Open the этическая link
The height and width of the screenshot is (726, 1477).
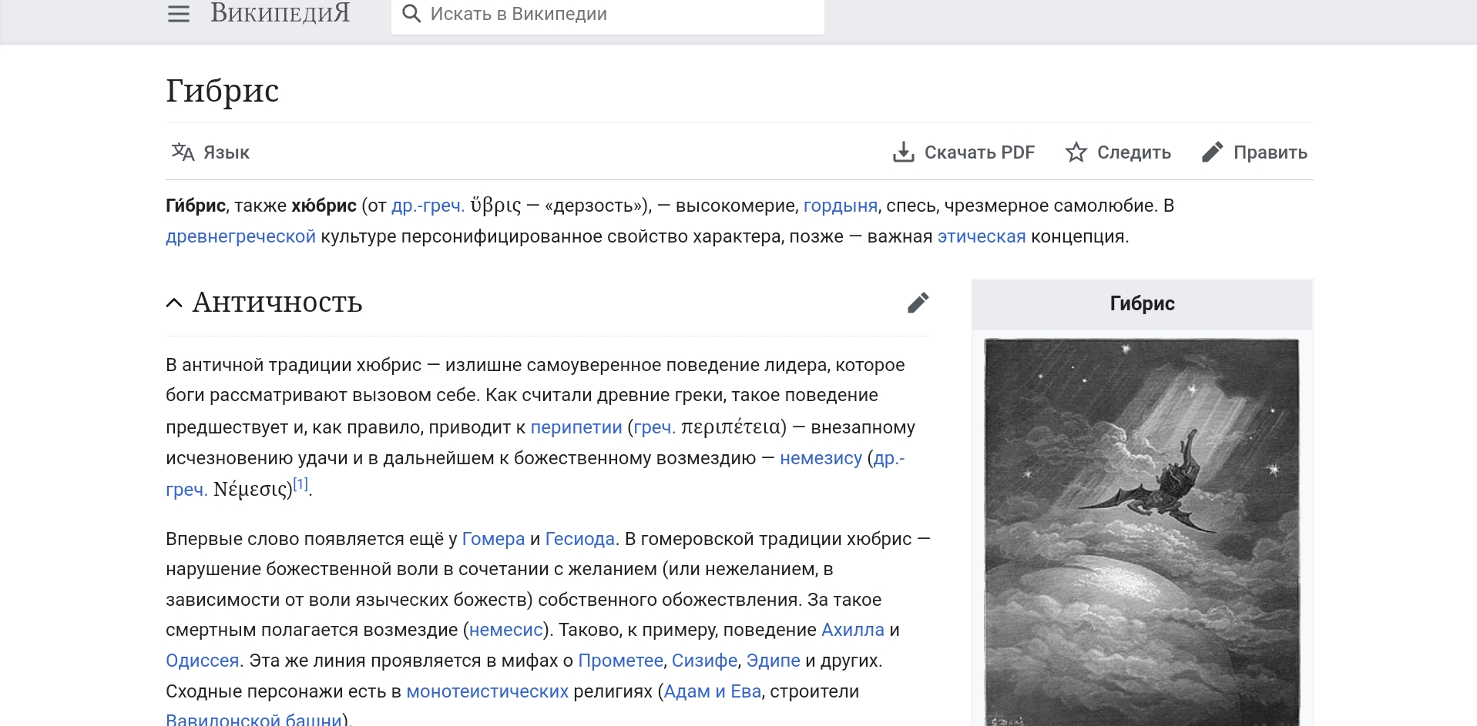click(x=982, y=236)
